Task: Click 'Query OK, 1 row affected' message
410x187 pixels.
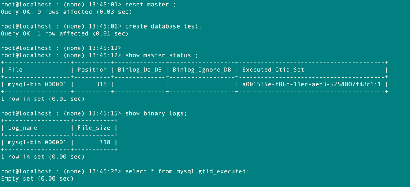Action: click(45, 33)
